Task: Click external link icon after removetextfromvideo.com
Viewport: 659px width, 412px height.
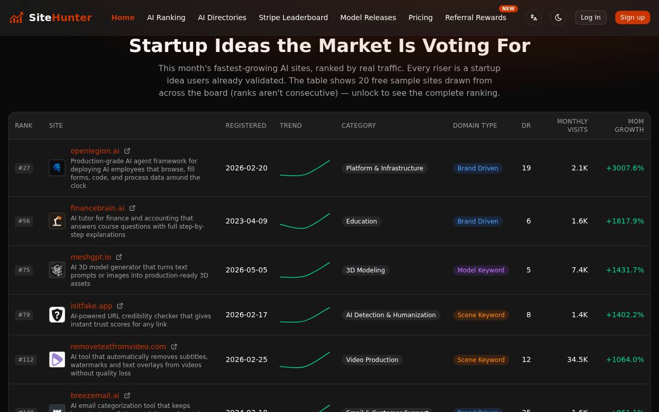Action: click(x=174, y=347)
